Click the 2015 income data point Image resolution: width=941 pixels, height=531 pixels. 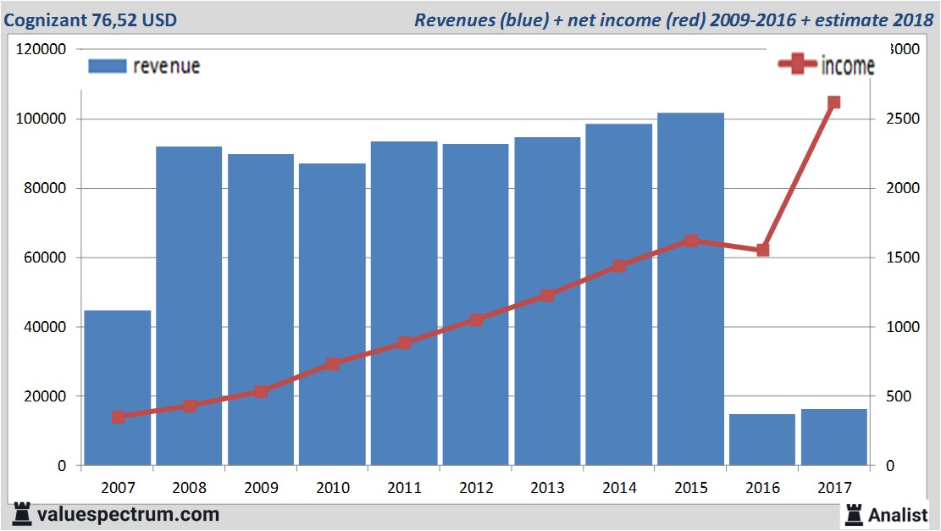(691, 241)
